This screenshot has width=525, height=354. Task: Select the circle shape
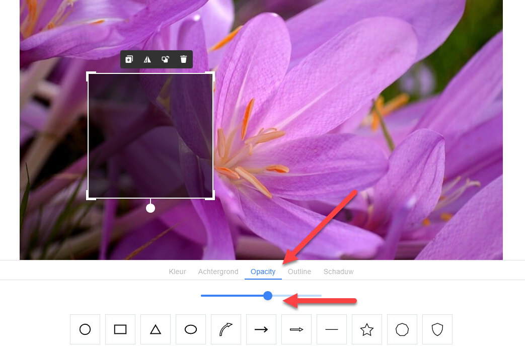pos(85,329)
